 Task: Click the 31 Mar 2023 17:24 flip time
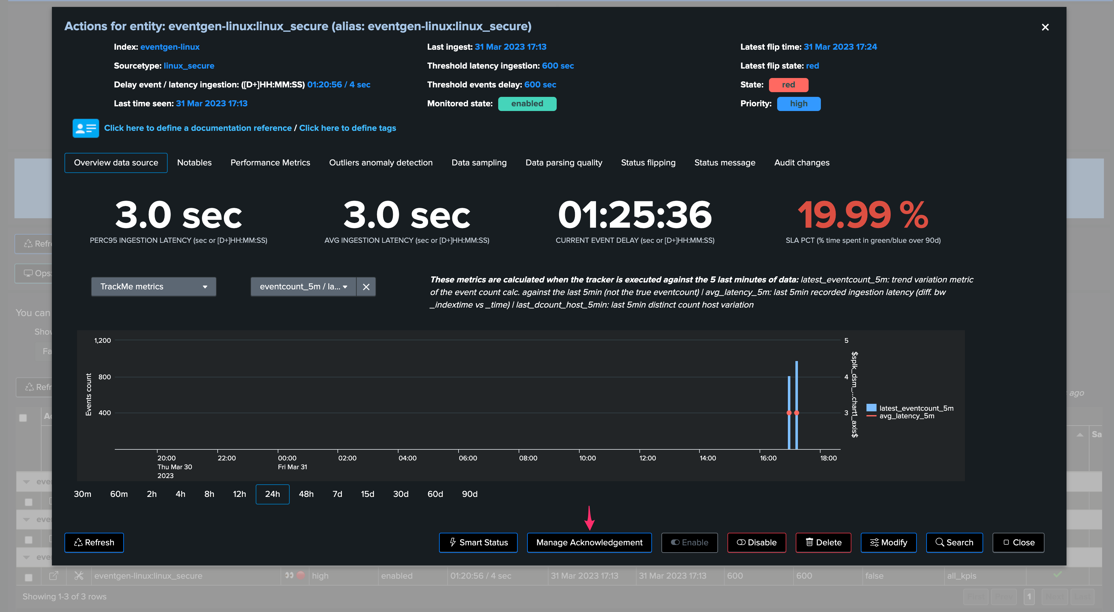(840, 47)
